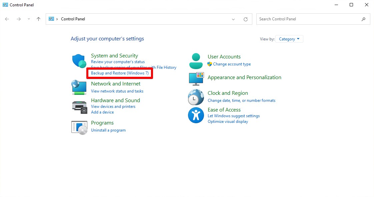Expand the address bar history dropdown

click(233, 19)
